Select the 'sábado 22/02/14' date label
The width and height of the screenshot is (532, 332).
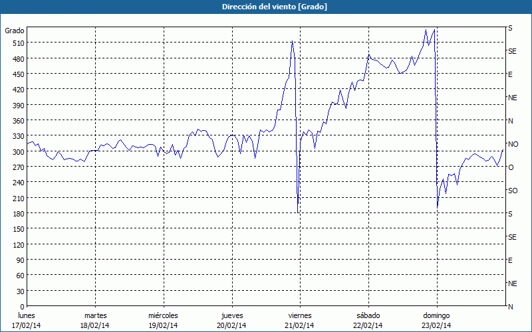pyautogui.click(x=367, y=320)
